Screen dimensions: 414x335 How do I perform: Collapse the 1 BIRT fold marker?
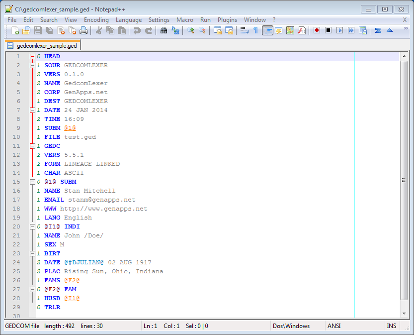pyautogui.click(x=32, y=253)
